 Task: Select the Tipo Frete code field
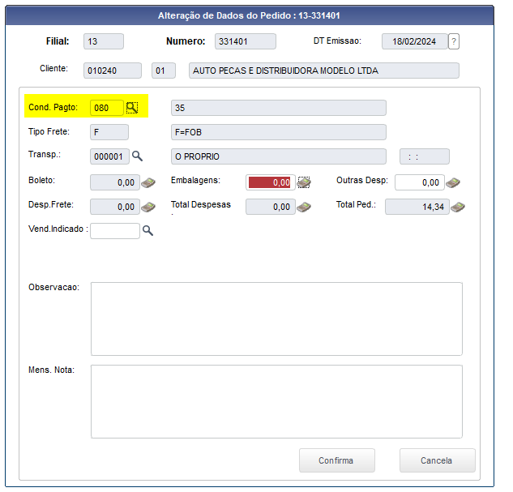109,132
